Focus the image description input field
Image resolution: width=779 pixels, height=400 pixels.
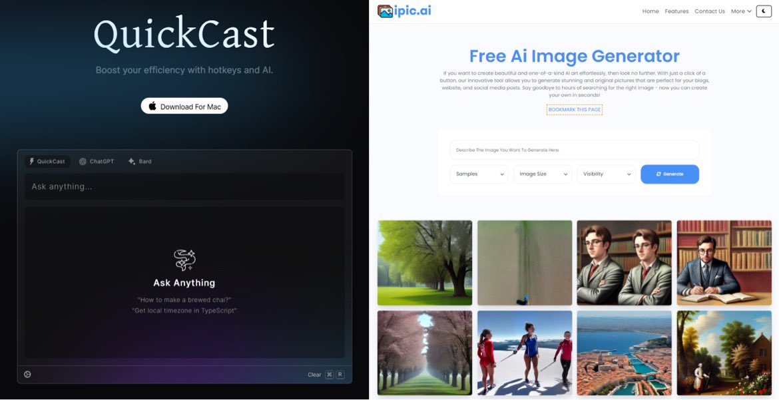[x=575, y=150]
